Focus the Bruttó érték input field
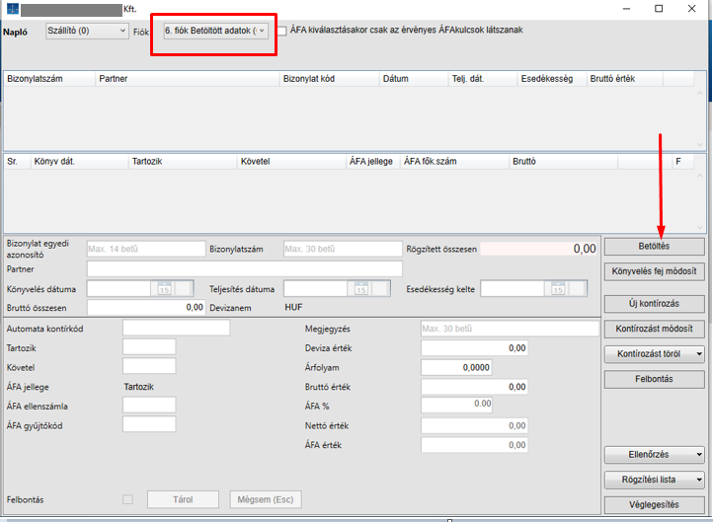 coord(474,387)
